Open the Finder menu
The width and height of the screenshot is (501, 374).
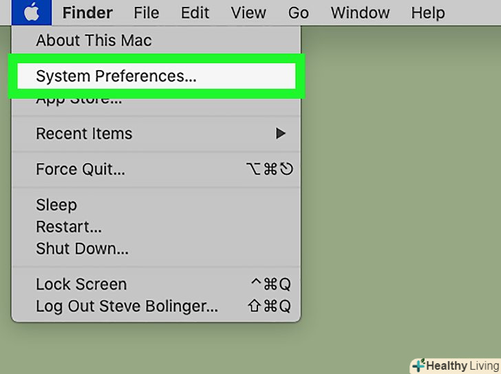87,12
